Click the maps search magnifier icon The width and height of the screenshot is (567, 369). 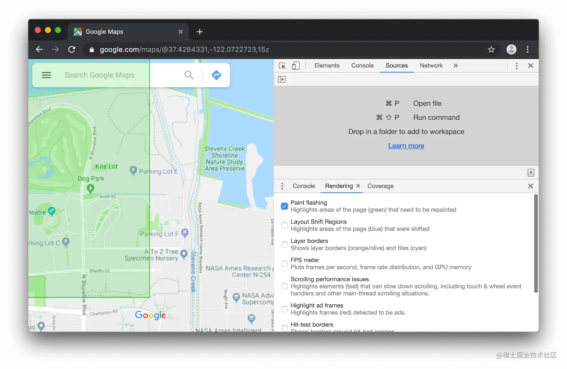tap(189, 75)
